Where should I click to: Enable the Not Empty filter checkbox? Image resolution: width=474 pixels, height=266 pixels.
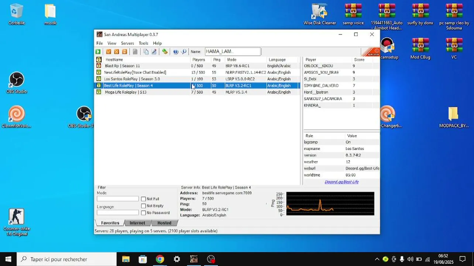click(x=143, y=206)
